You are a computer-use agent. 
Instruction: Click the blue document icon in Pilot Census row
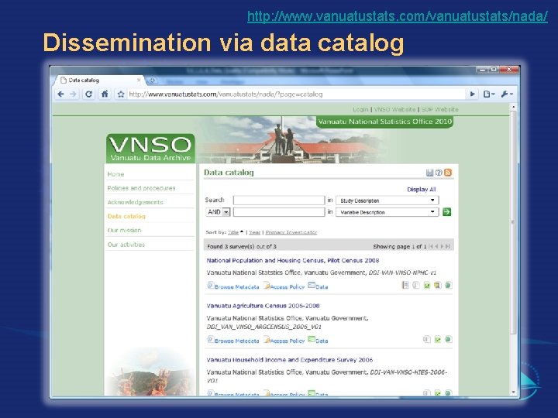tap(405, 285)
